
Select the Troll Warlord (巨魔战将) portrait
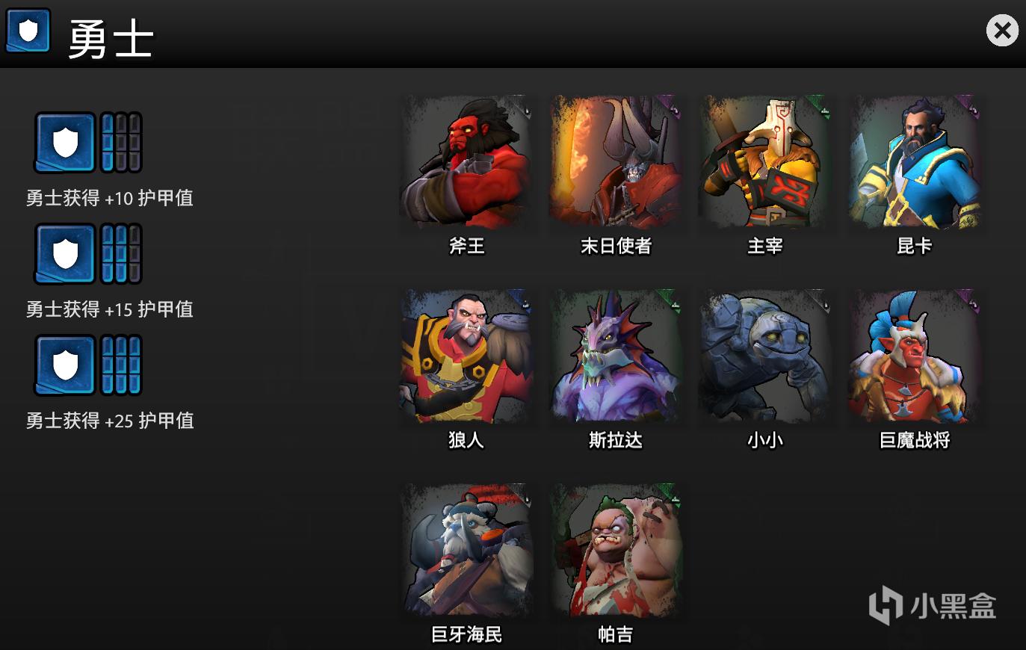click(915, 356)
